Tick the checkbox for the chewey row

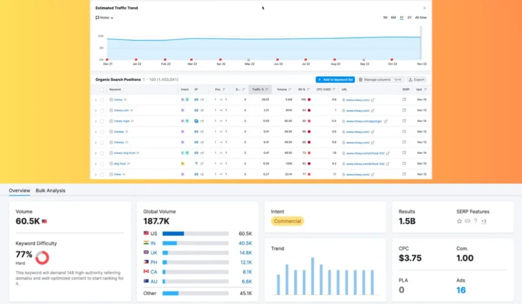102,132
